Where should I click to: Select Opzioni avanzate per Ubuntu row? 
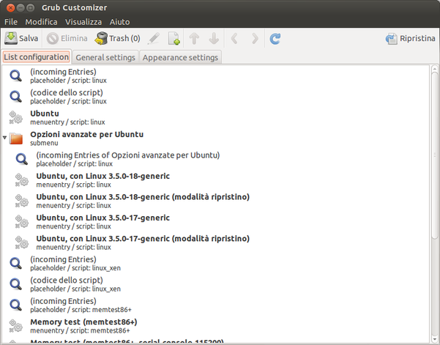click(x=215, y=138)
